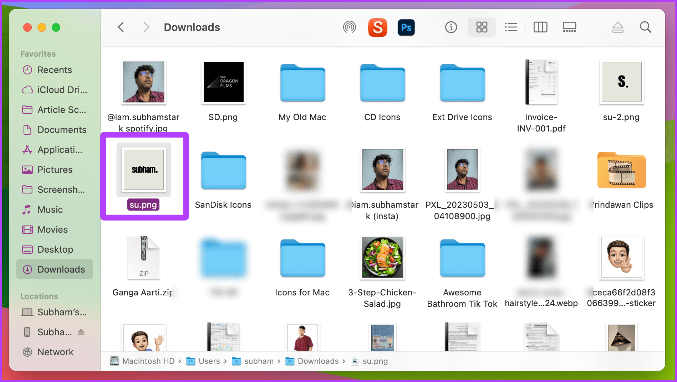Switch to gallery view
Image resolution: width=677 pixels, height=382 pixels.
pos(569,27)
